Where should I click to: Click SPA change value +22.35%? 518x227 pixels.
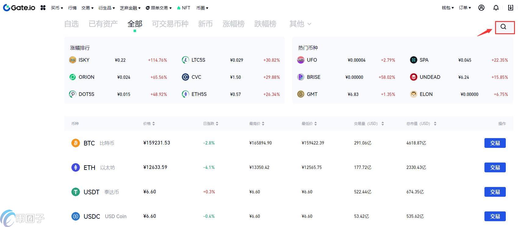pos(500,60)
